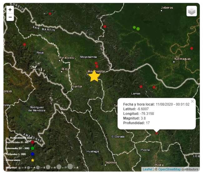Open the Leaflet attribution link
This screenshot has width=203, height=173.
[148, 170]
